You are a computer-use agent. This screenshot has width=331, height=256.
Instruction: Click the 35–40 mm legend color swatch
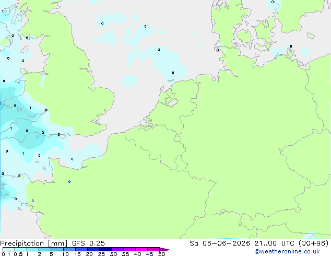[129, 249]
